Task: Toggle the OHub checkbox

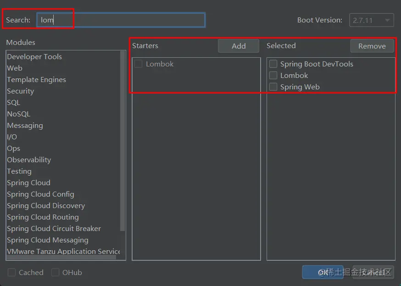Action: coord(55,272)
